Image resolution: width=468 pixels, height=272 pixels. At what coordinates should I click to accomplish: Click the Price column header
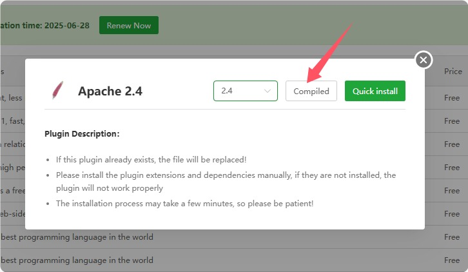(453, 72)
